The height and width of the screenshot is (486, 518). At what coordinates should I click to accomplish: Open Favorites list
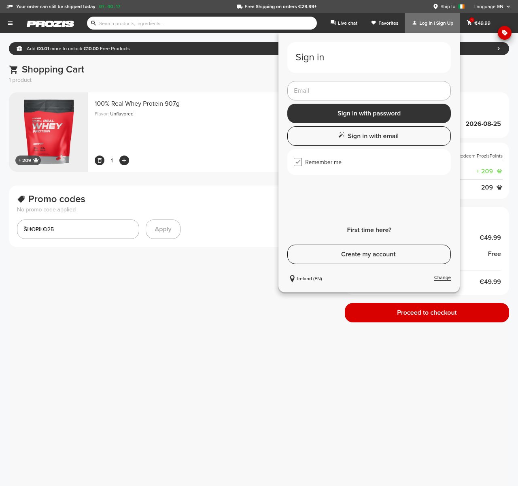(385, 23)
